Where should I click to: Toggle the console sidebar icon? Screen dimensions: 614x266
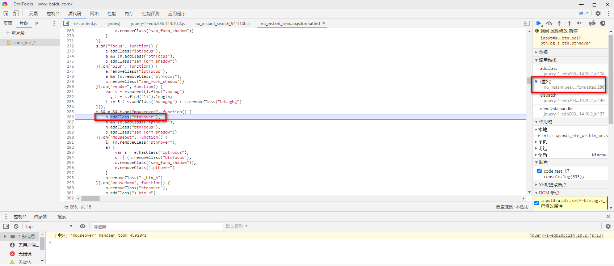[6, 226]
